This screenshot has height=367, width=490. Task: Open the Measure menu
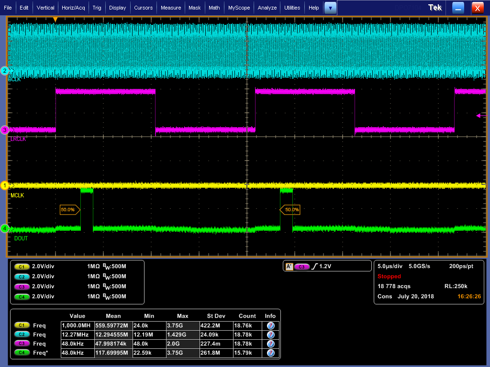click(x=171, y=8)
